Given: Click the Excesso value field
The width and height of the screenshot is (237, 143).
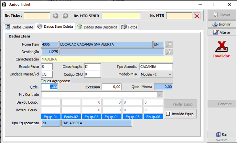Looking at the screenshot, I should coord(112,87).
